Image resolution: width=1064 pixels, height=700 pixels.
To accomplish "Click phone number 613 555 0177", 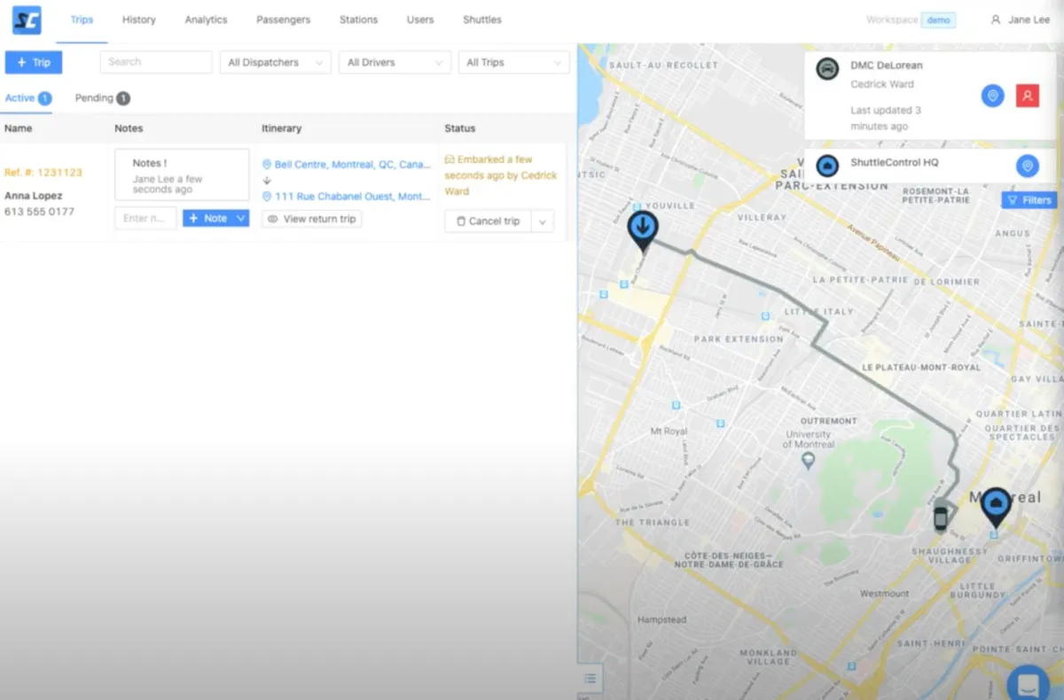I will pyautogui.click(x=39, y=212).
